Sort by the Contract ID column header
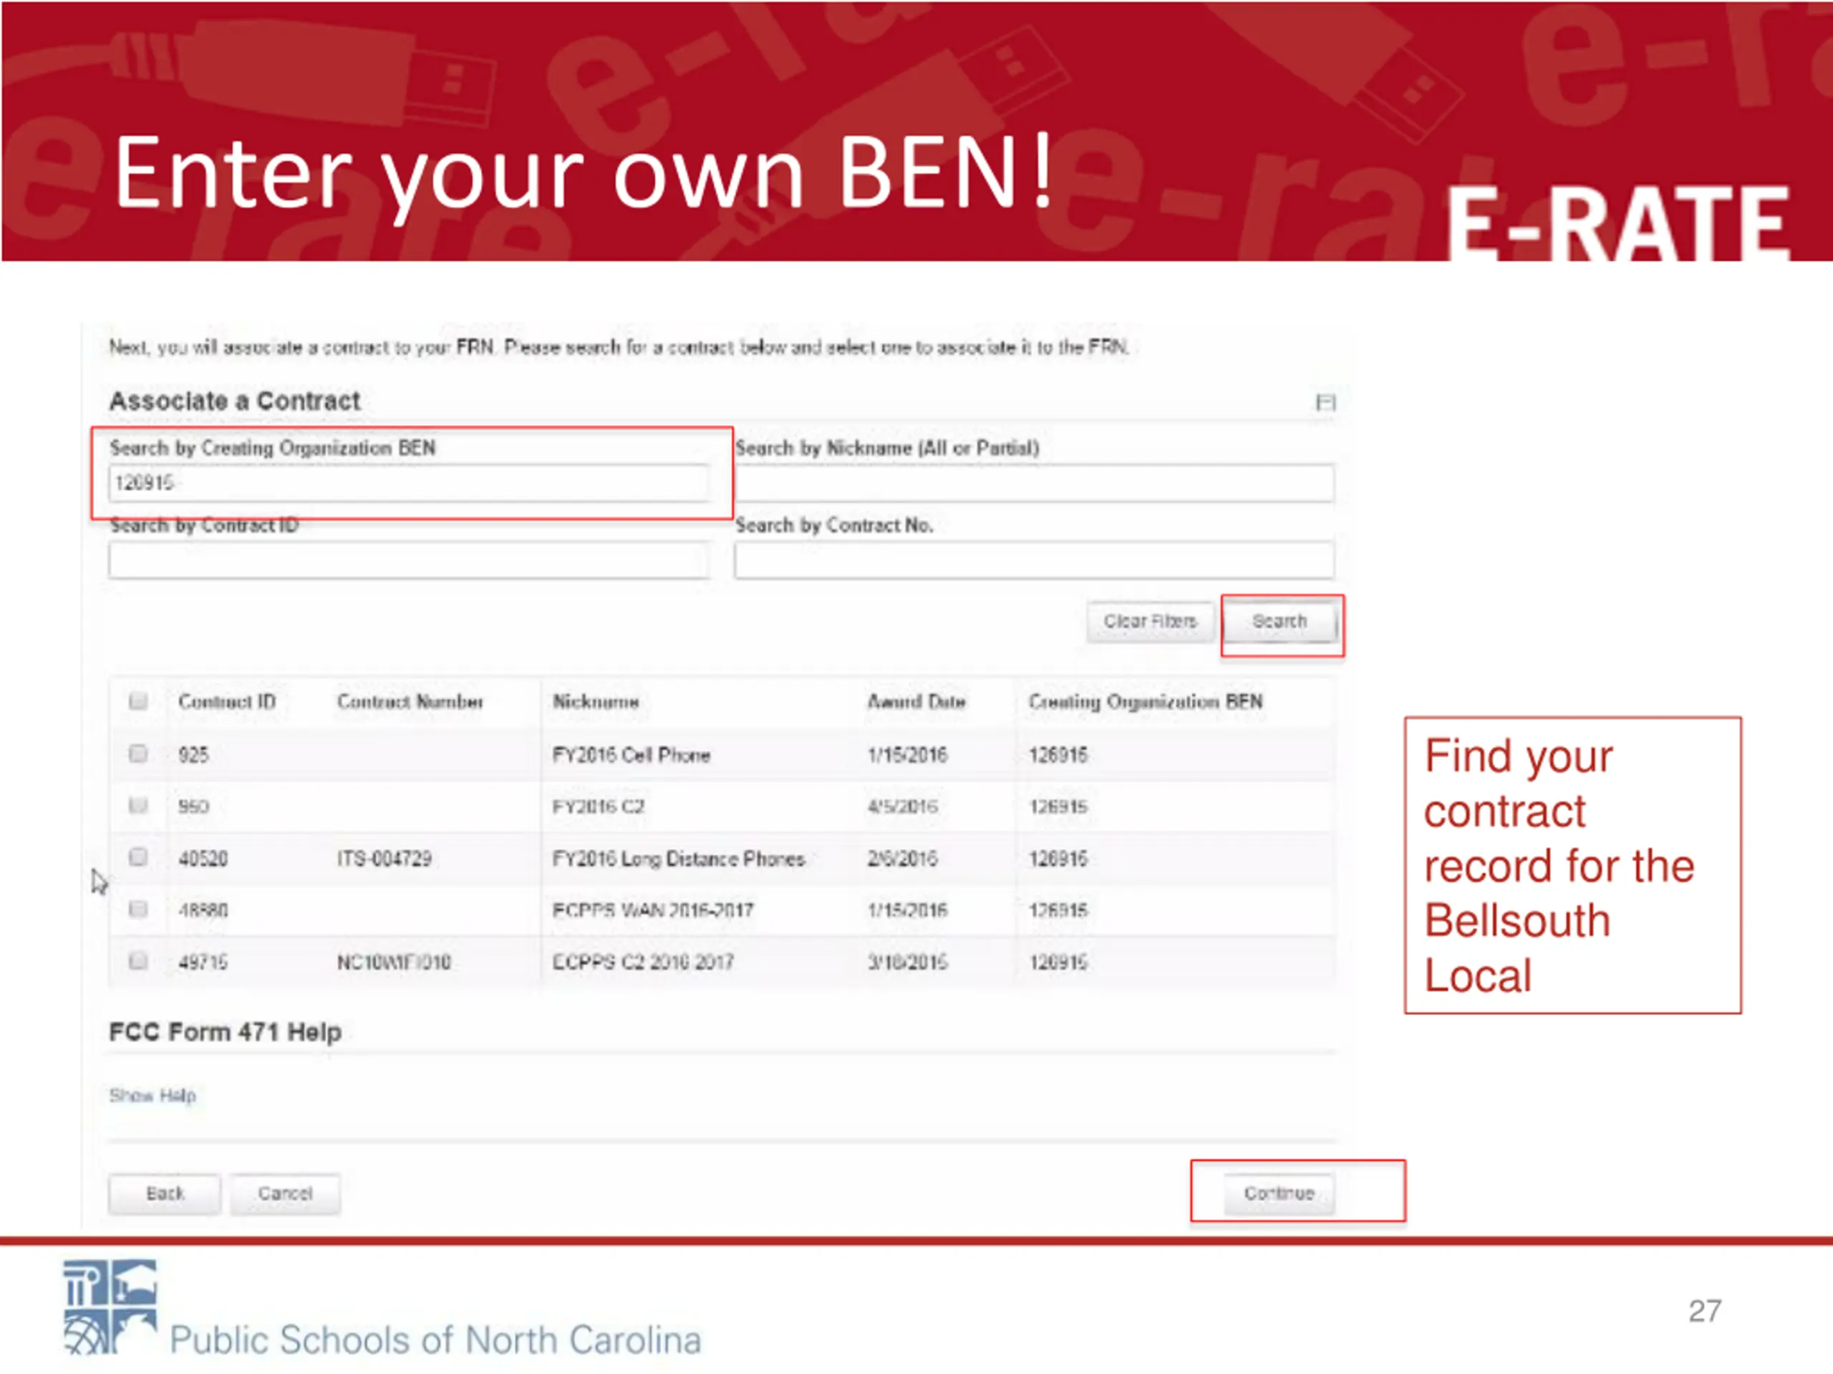This screenshot has width=1833, height=1374. pyautogui.click(x=227, y=702)
